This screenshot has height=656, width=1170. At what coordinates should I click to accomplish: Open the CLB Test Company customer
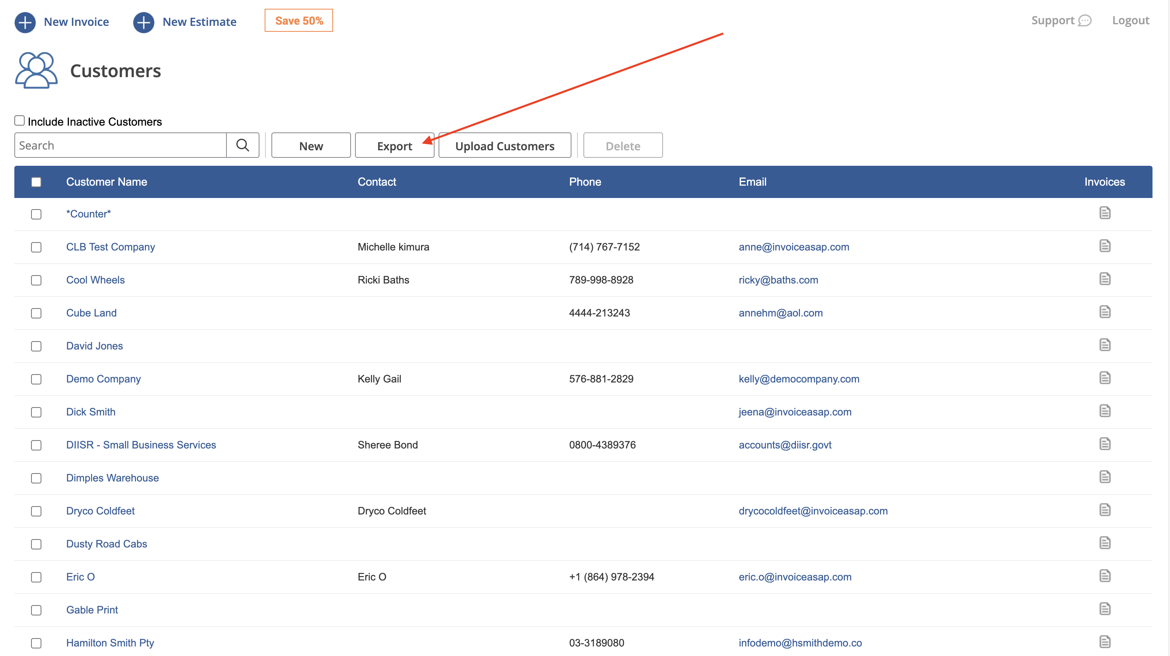coord(110,247)
